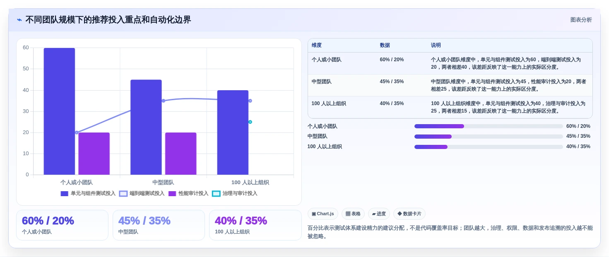Click the line point at 35 for 中型团队

pyautogui.click(x=164, y=101)
